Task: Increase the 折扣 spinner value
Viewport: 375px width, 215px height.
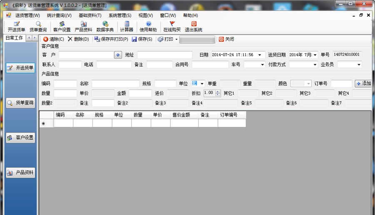Action: tap(217, 92)
